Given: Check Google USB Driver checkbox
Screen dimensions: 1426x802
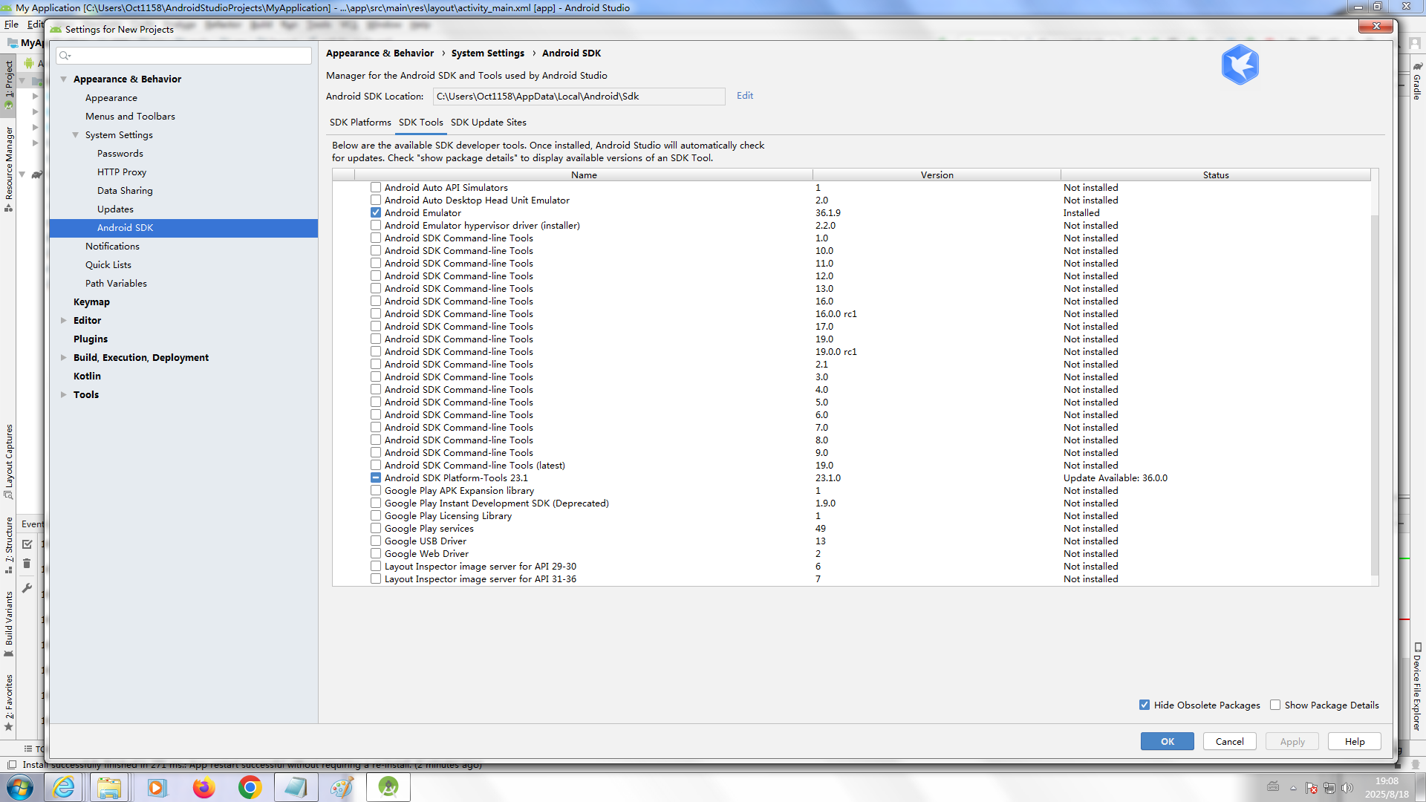Looking at the screenshot, I should coord(376,541).
